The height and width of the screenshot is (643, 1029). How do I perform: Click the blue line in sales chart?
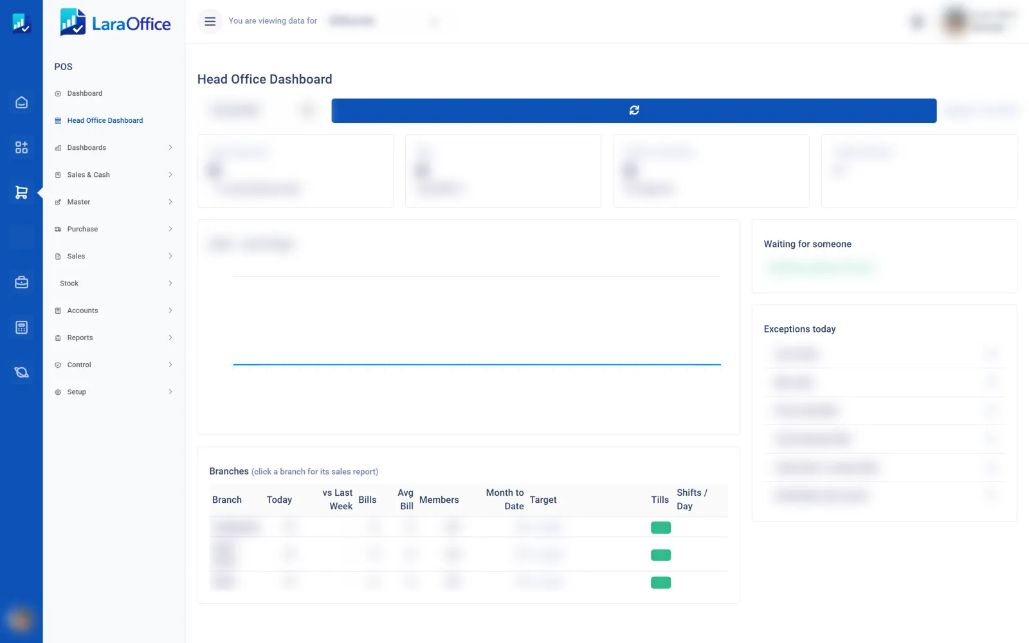tap(477, 365)
